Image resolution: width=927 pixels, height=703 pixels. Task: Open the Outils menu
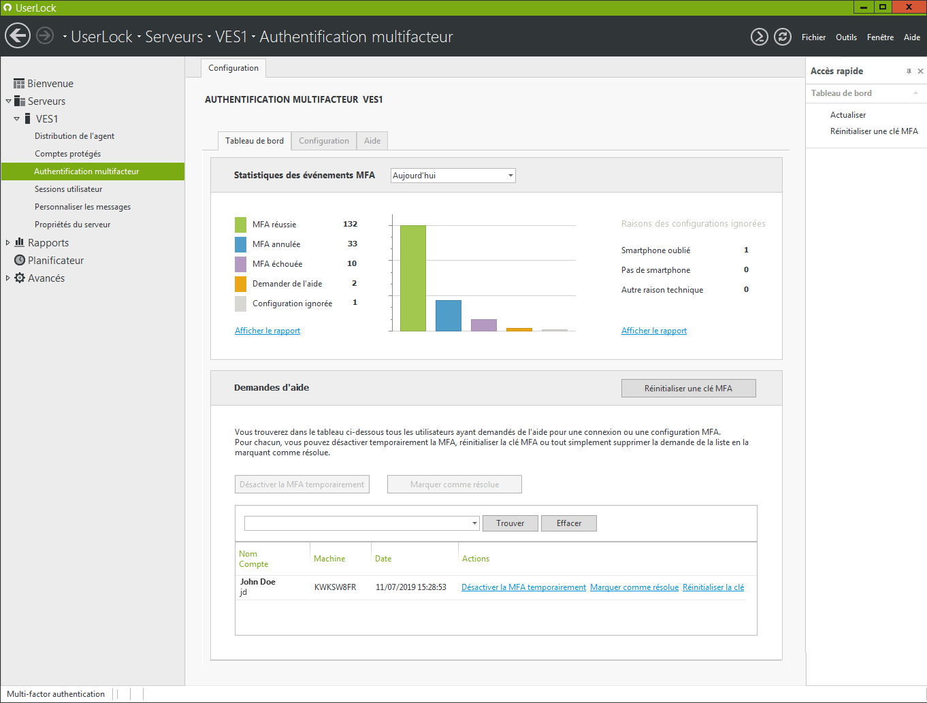(x=846, y=37)
